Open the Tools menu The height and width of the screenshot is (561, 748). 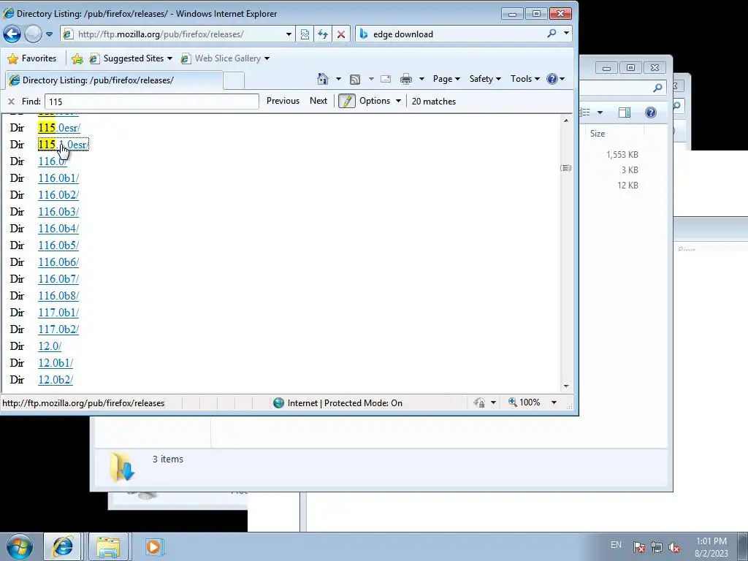point(524,79)
